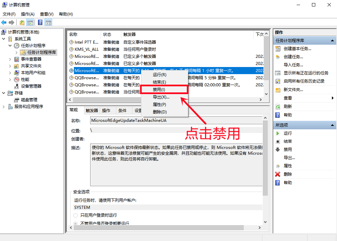
Task: Collapse the 任务计划程序库 actions section
Action: (332, 41)
